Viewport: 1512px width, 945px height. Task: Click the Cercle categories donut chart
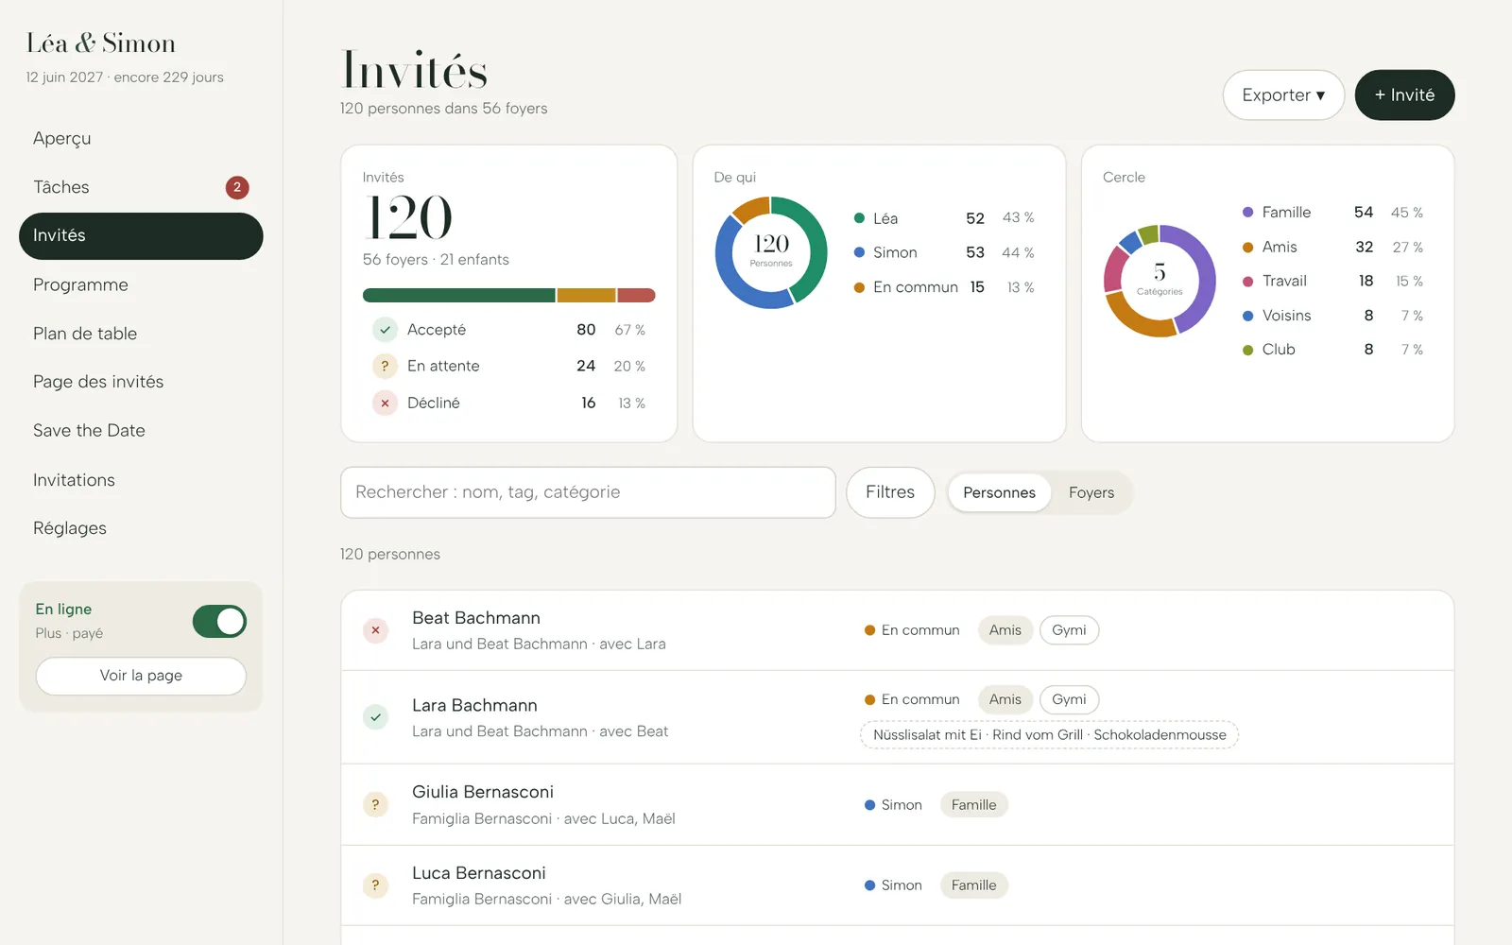[x=1160, y=281]
